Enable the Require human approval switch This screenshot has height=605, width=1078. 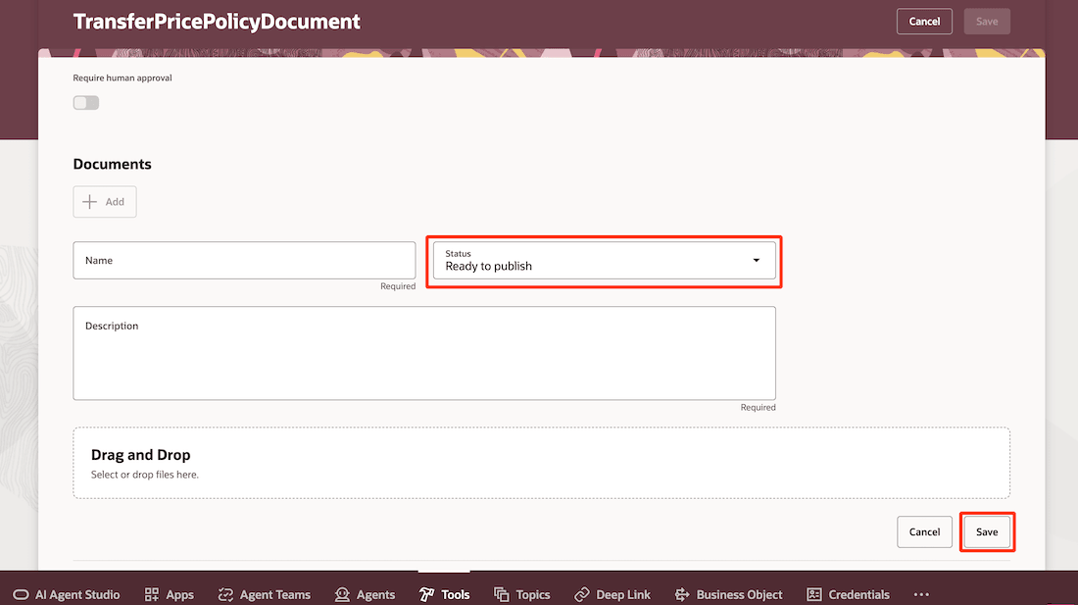click(85, 102)
